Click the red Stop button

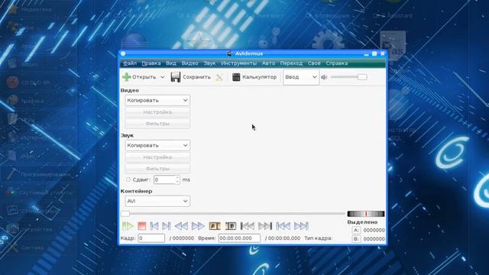click(x=141, y=226)
